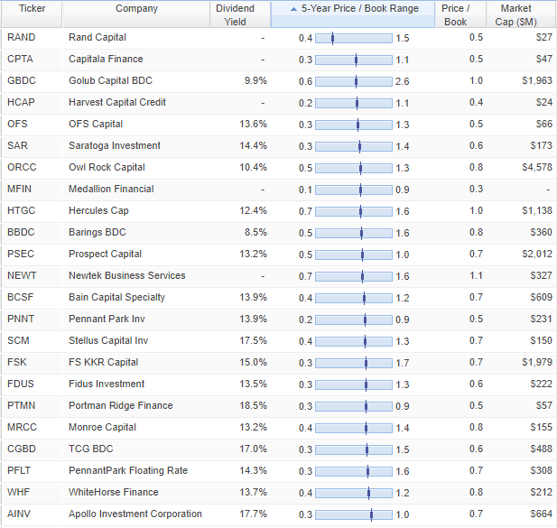Image resolution: width=557 pixels, height=528 pixels.
Task: Select ticker FDUS
Action: point(21,384)
